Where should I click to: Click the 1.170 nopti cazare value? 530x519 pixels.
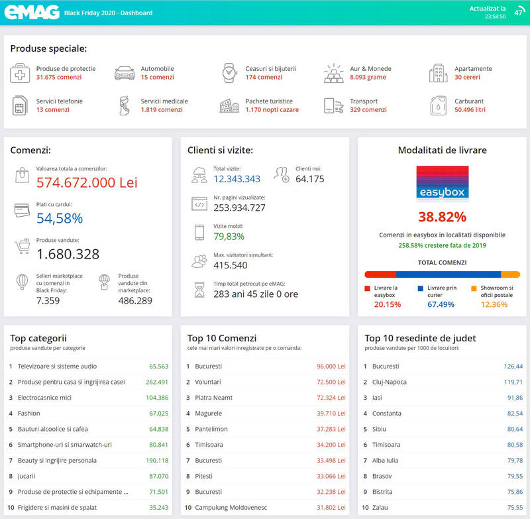tap(272, 110)
